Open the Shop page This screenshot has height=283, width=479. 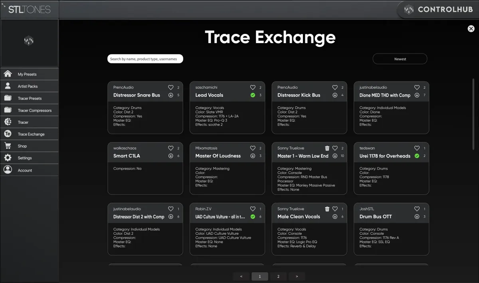30,146
